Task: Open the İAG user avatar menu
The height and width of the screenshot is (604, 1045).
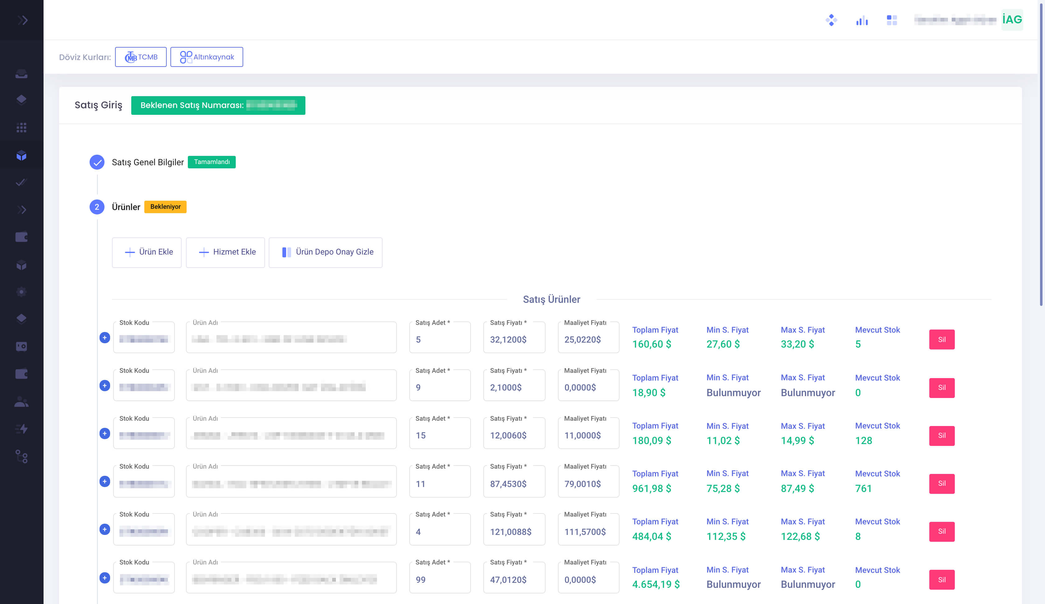Action: pos(1012,20)
